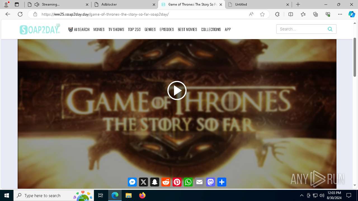Mute audio on the Streaming tab
This screenshot has height=201, width=358.
pos(37,4)
